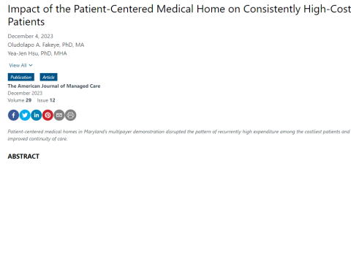351x278 pixels.
Task: Open the Article tag
Action: click(x=48, y=77)
